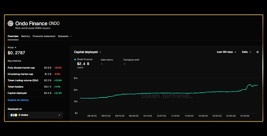
Task: Select the Overview tab
Action: click(x=13, y=36)
